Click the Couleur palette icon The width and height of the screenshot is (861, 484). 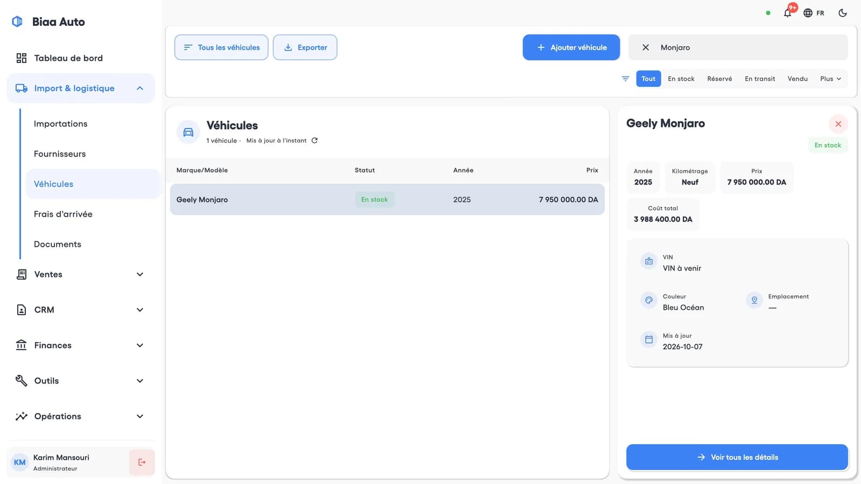coord(649,300)
